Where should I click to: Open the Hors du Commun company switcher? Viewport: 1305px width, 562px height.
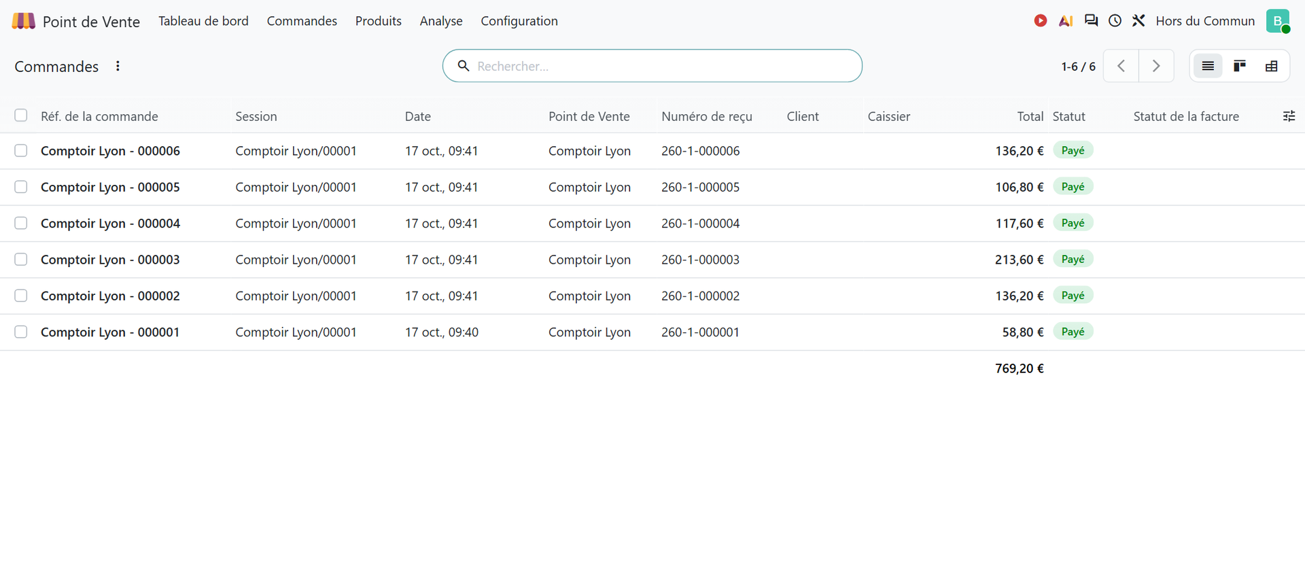click(x=1205, y=21)
